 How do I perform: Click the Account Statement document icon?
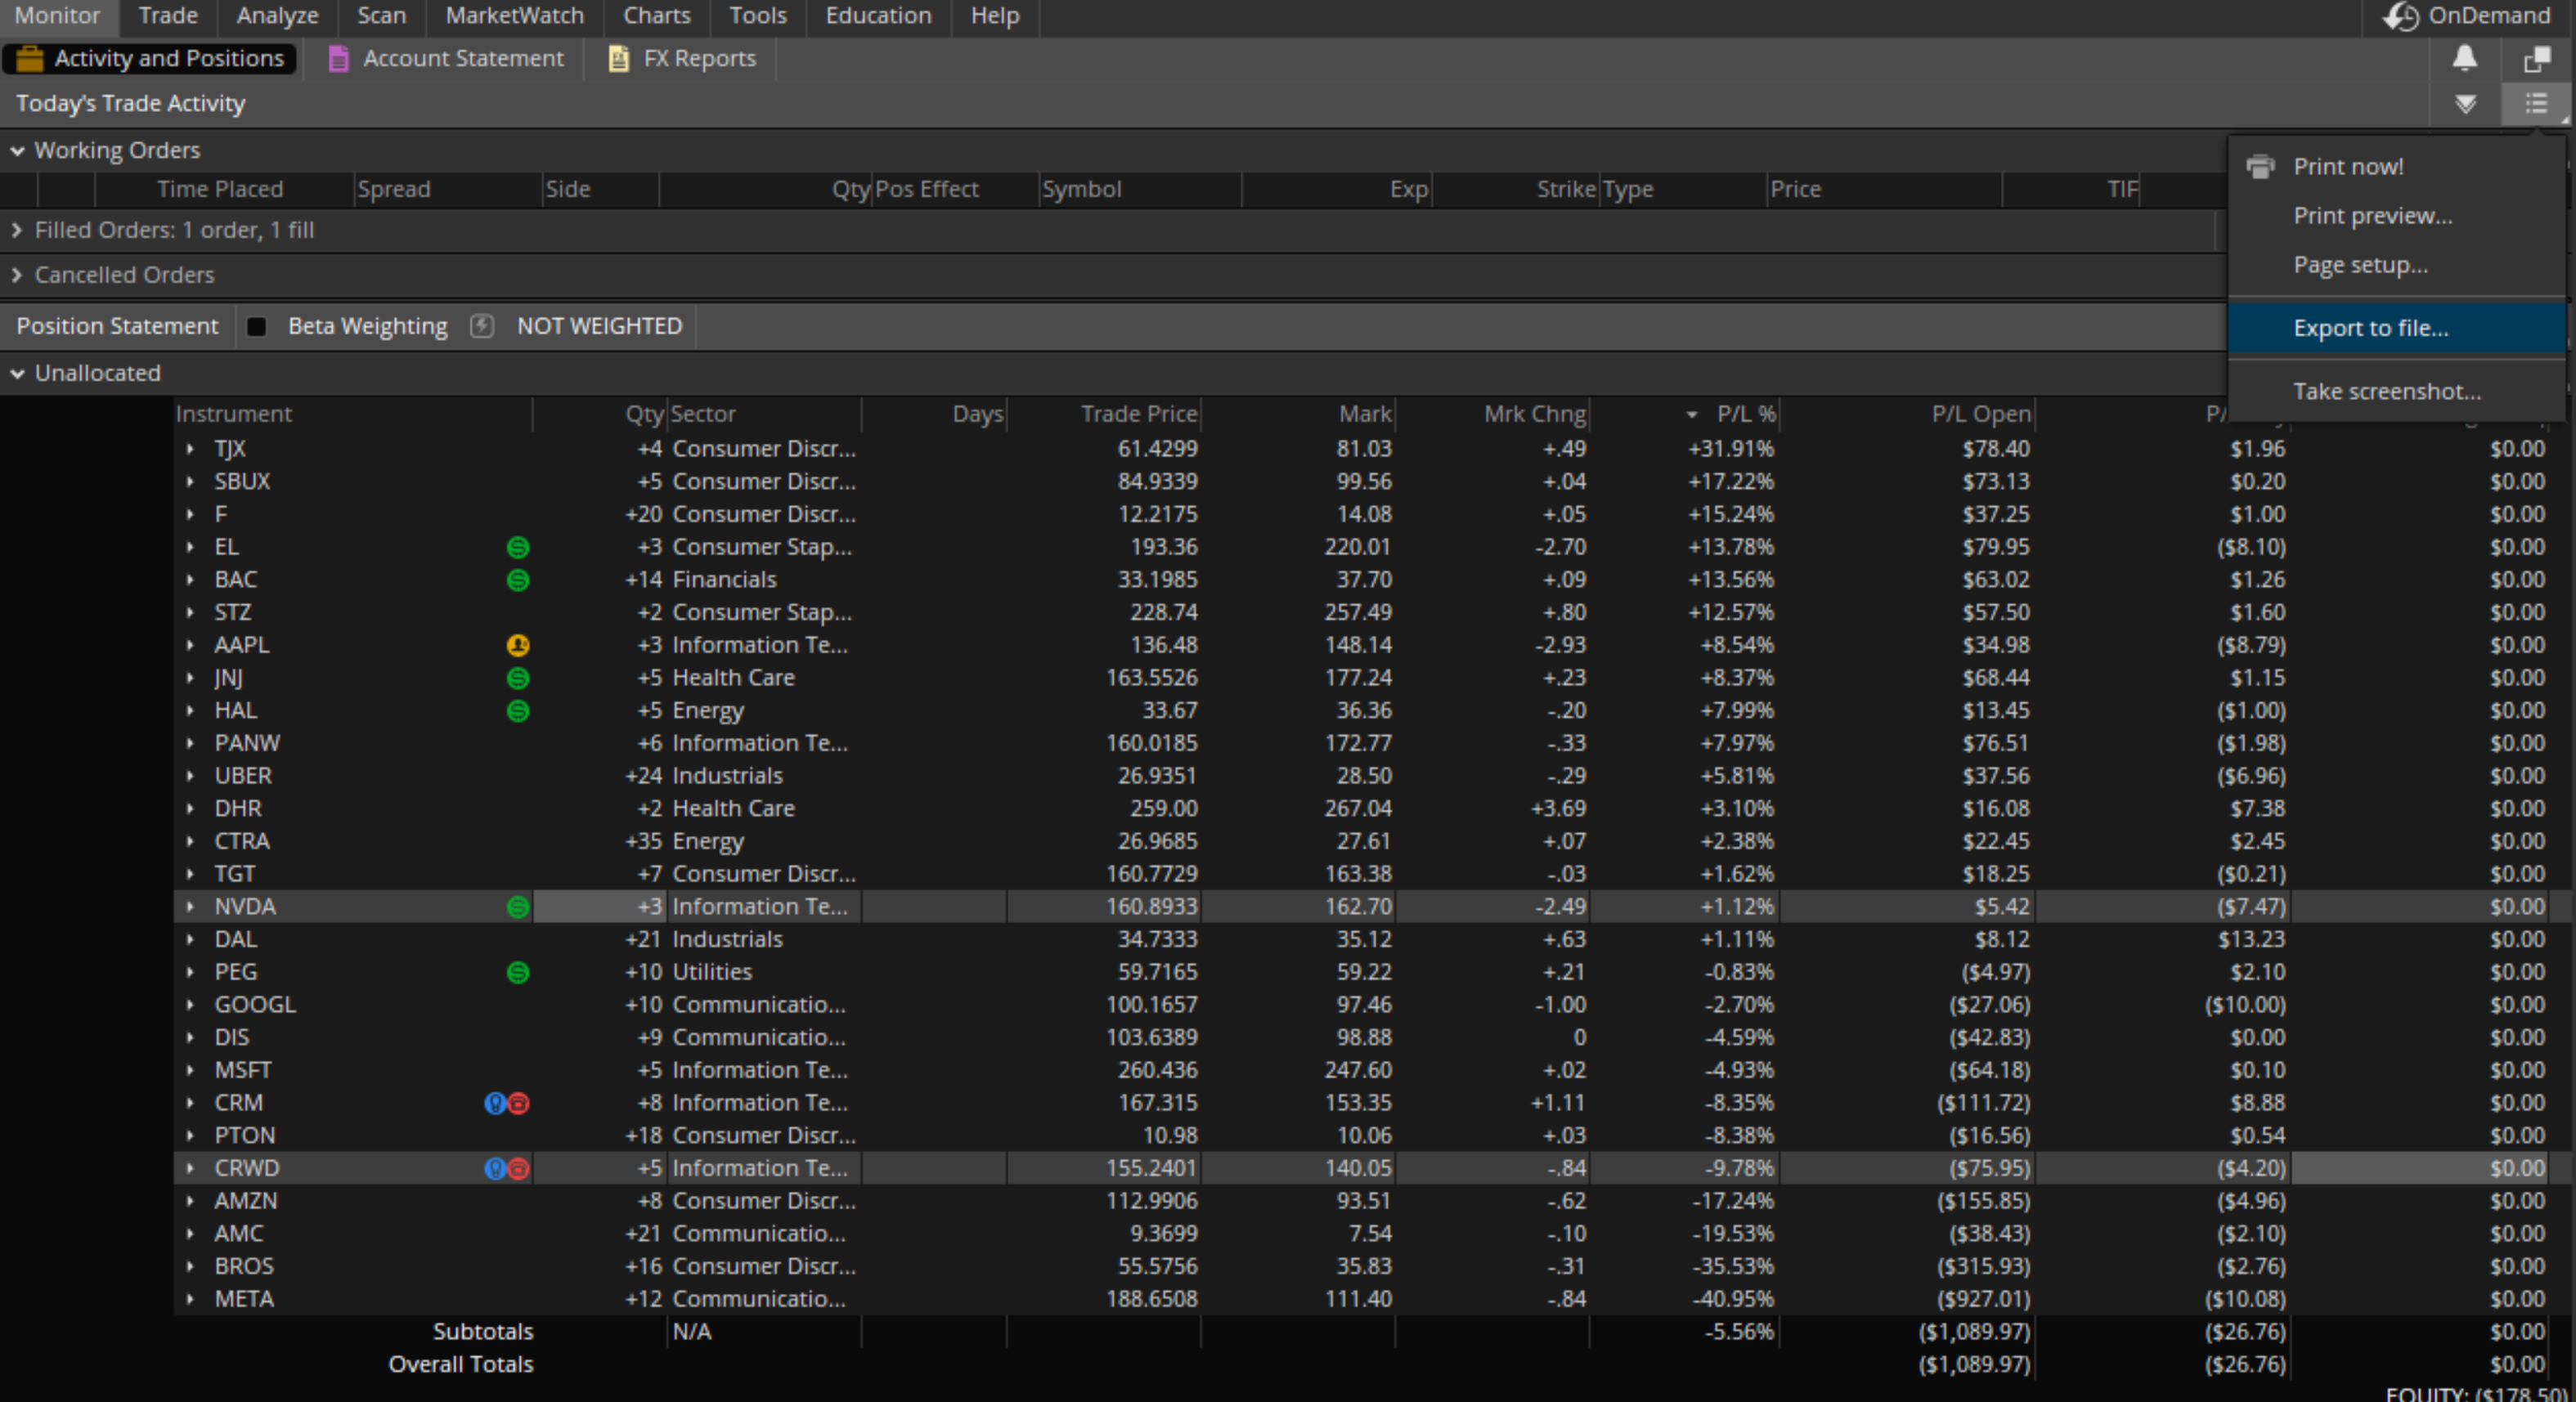pyautogui.click(x=339, y=59)
